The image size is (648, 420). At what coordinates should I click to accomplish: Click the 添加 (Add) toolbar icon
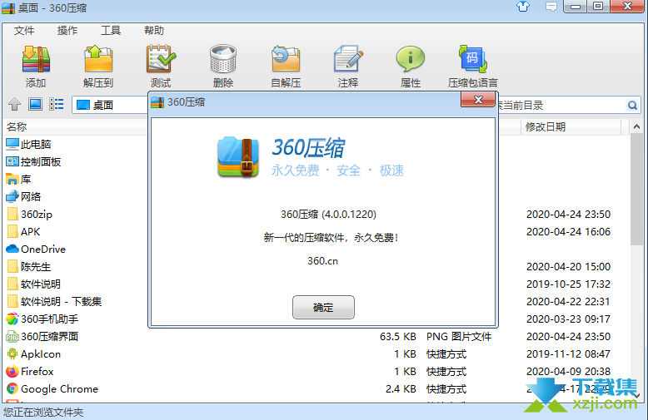(x=36, y=59)
